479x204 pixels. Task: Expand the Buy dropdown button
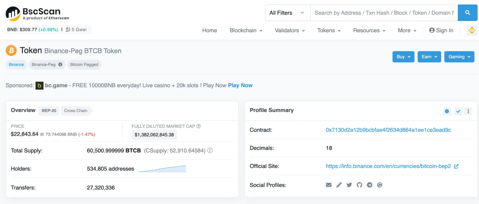click(403, 57)
